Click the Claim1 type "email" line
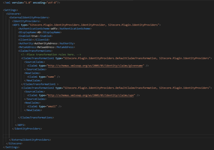 (x=44, y=106)
